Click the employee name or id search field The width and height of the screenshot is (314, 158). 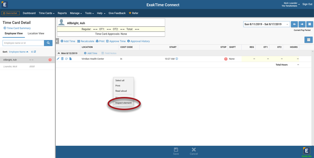pos(23,43)
